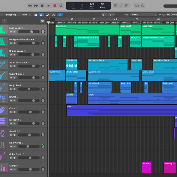Click the Banjo Stack track icon
177x177 pixels.
pyautogui.click(x=3, y=87)
